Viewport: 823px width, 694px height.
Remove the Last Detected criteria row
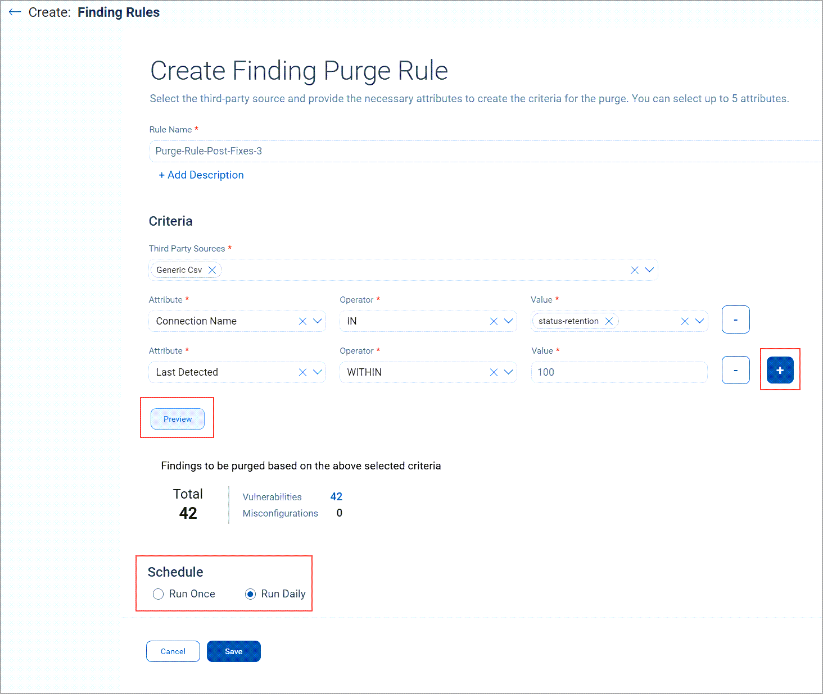click(736, 370)
